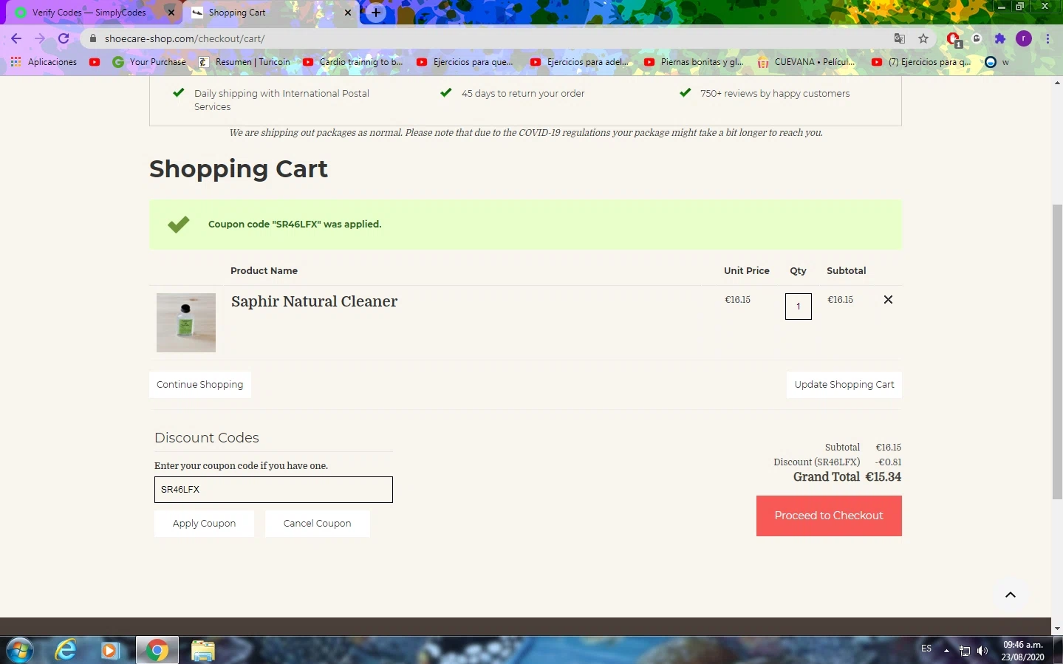Go back to the previous page
This screenshot has height=664, width=1063.
click(x=16, y=38)
